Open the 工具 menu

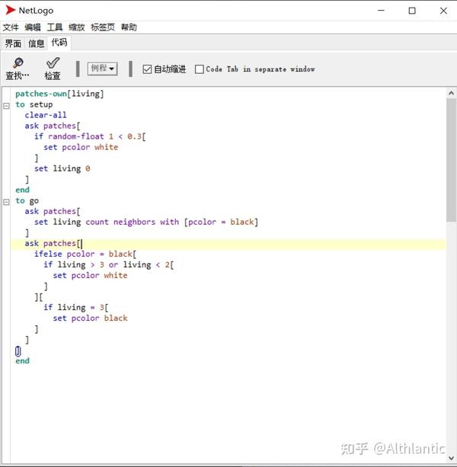tap(55, 27)
